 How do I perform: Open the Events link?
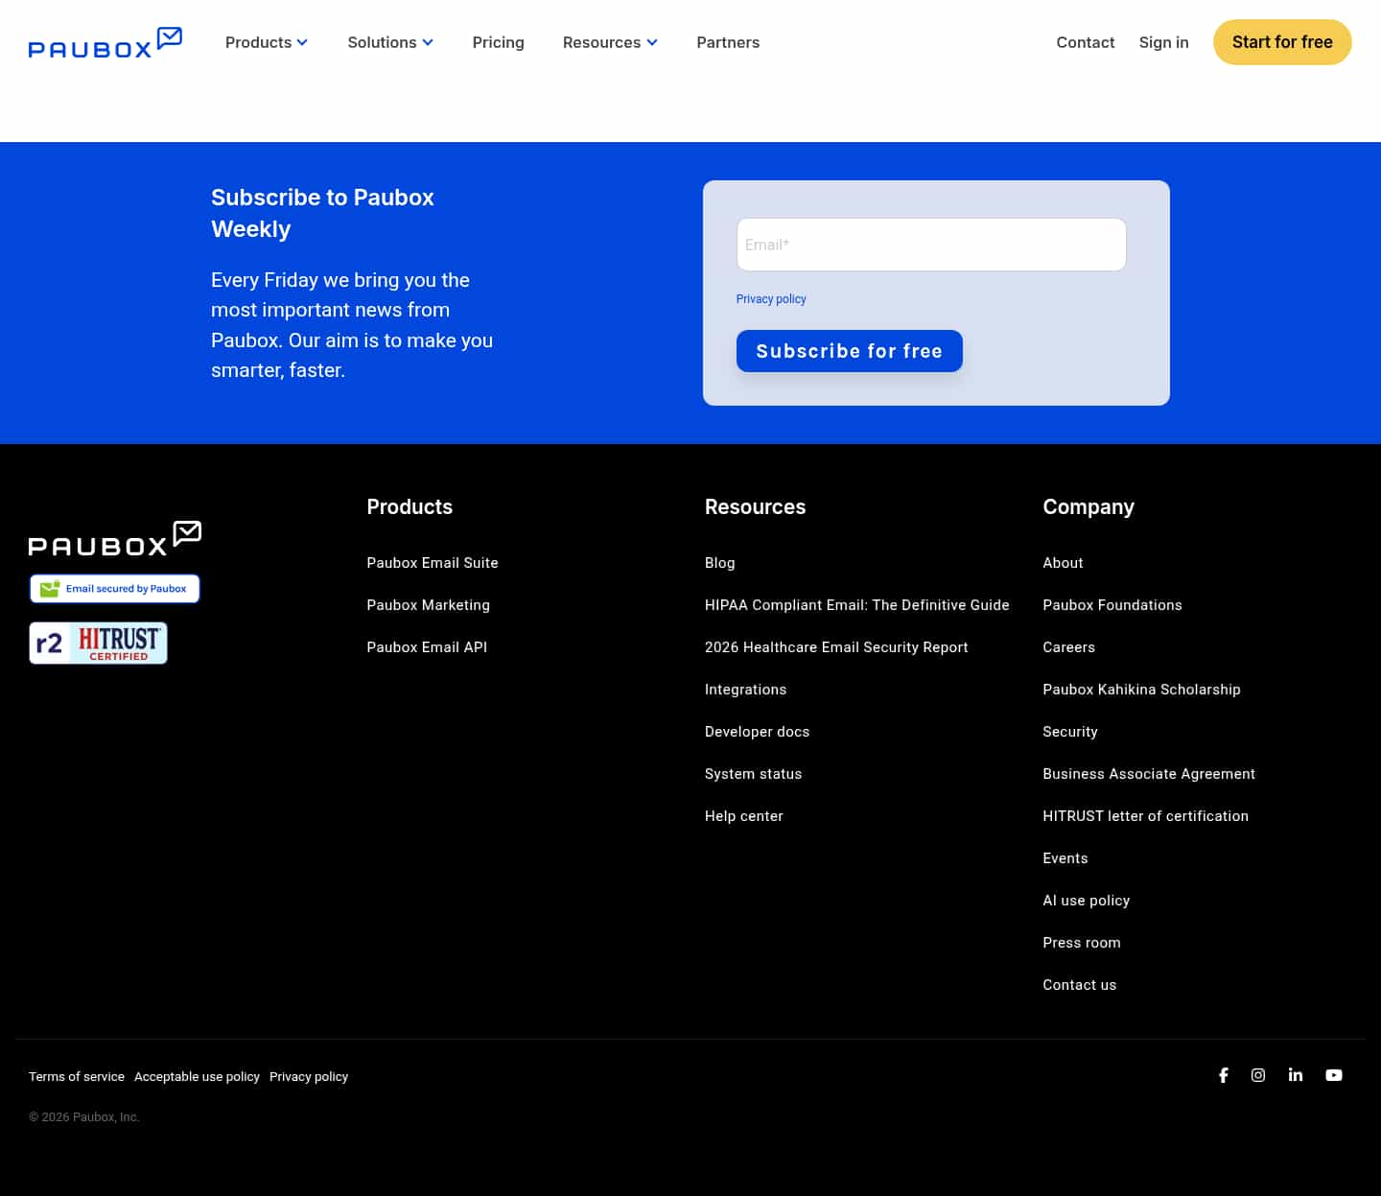pyautogui.click(x=1065, y=858)
